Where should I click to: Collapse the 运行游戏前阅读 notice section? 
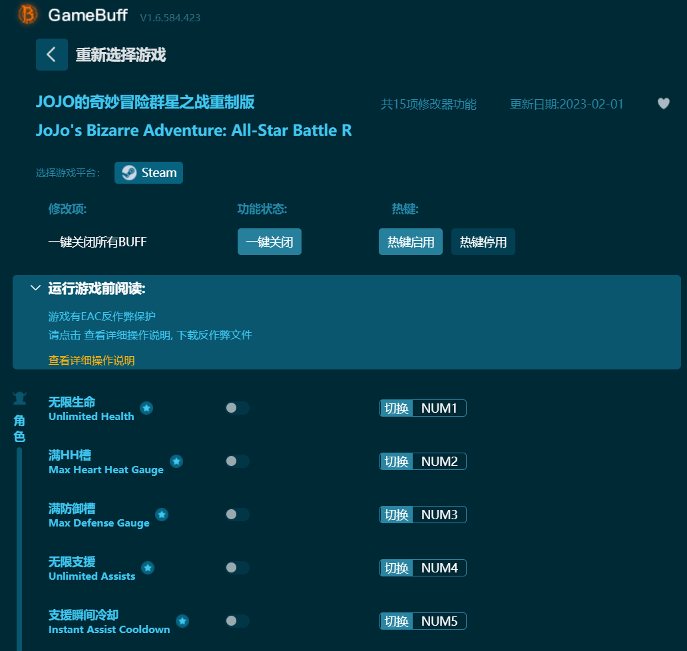point(35,288)
